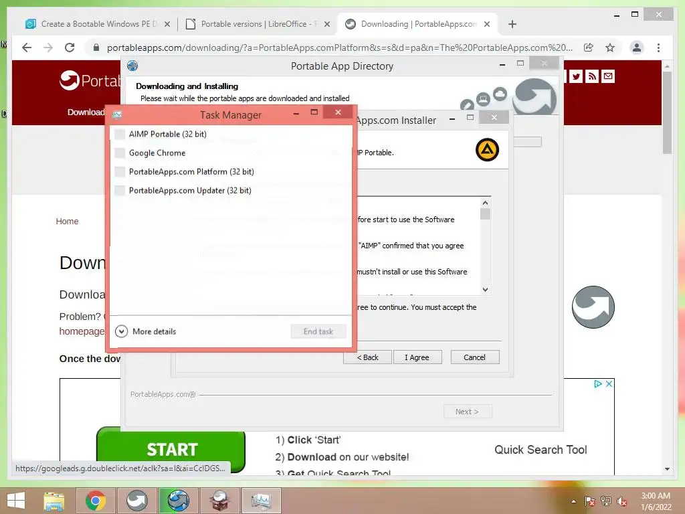
Task: Switch to PortableApps Platform on the taskbar
Action: [x=136, y=501]
